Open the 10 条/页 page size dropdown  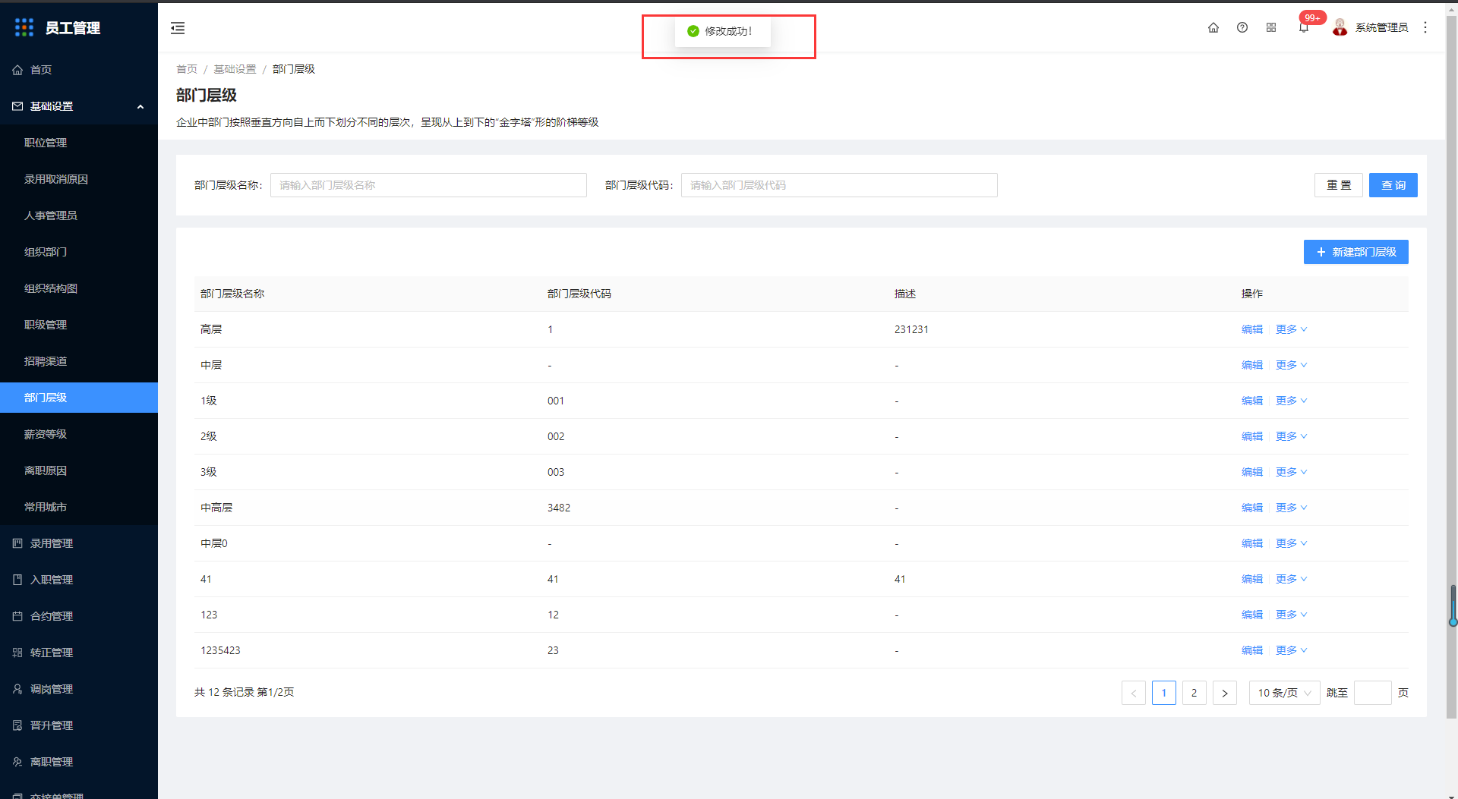click(x=1285, y=693)
